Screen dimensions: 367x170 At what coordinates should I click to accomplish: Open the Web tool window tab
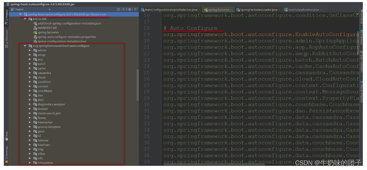pyautogui.click(x=7, y=136)
